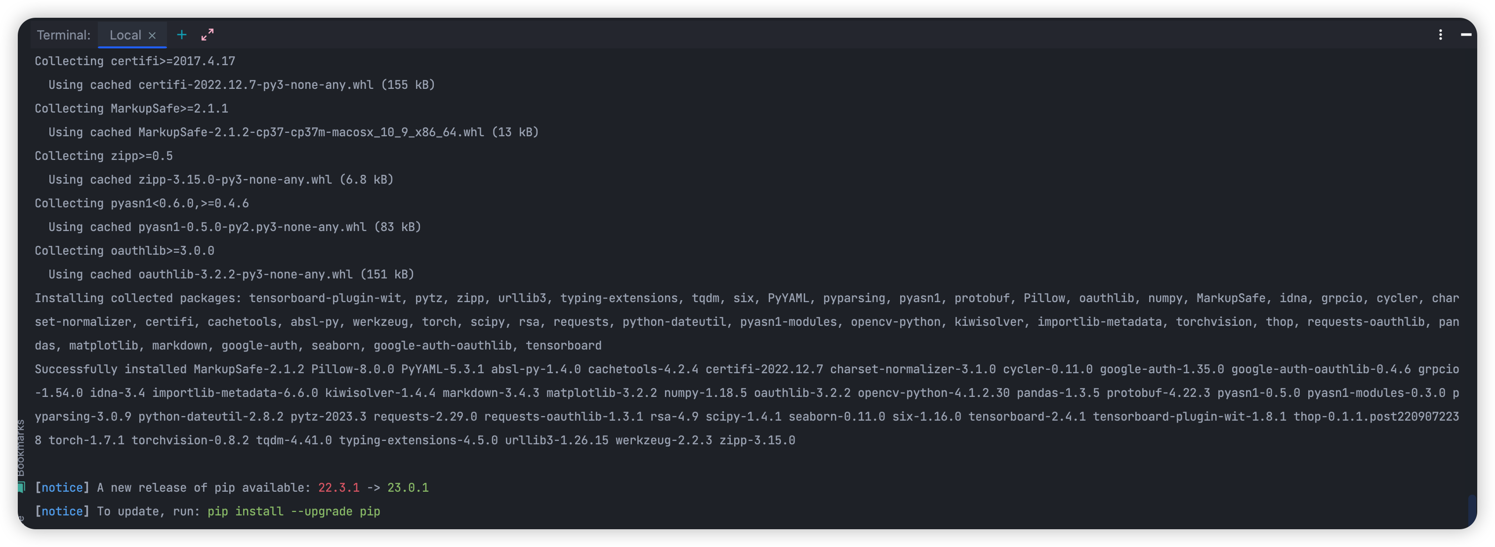Open the Bookmarks side tool window

coord(21,447)
